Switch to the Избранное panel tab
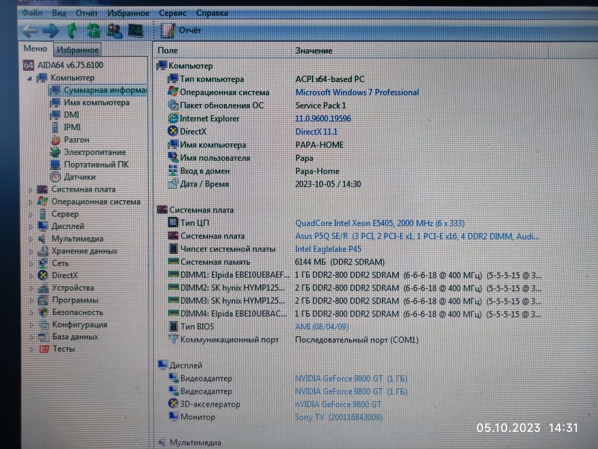The height and width of the screenshot is (449, 598). click(78, 50)
